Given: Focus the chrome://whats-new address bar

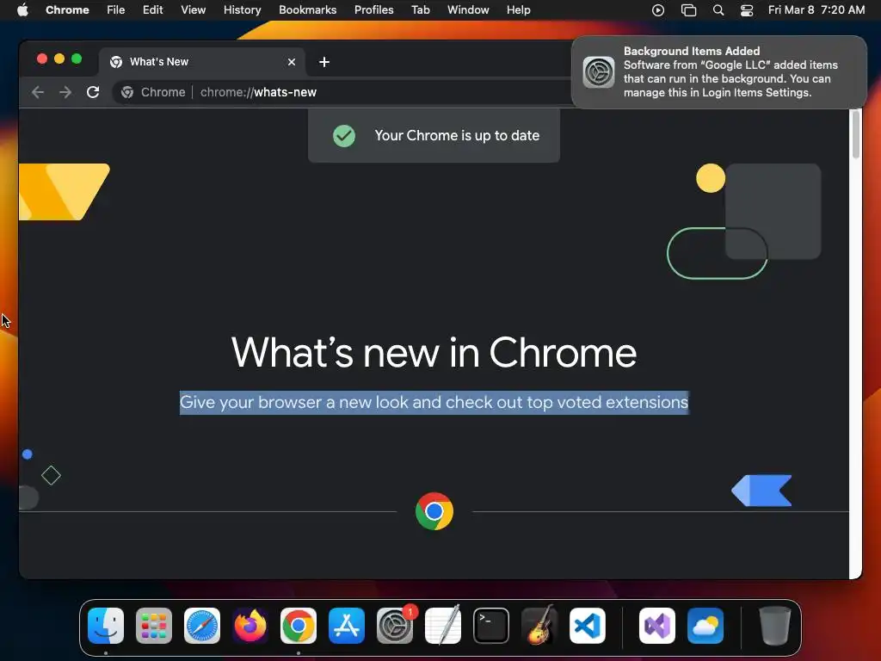Looking at the screenshot, I should pyautogui.click(x=258, y=92).
